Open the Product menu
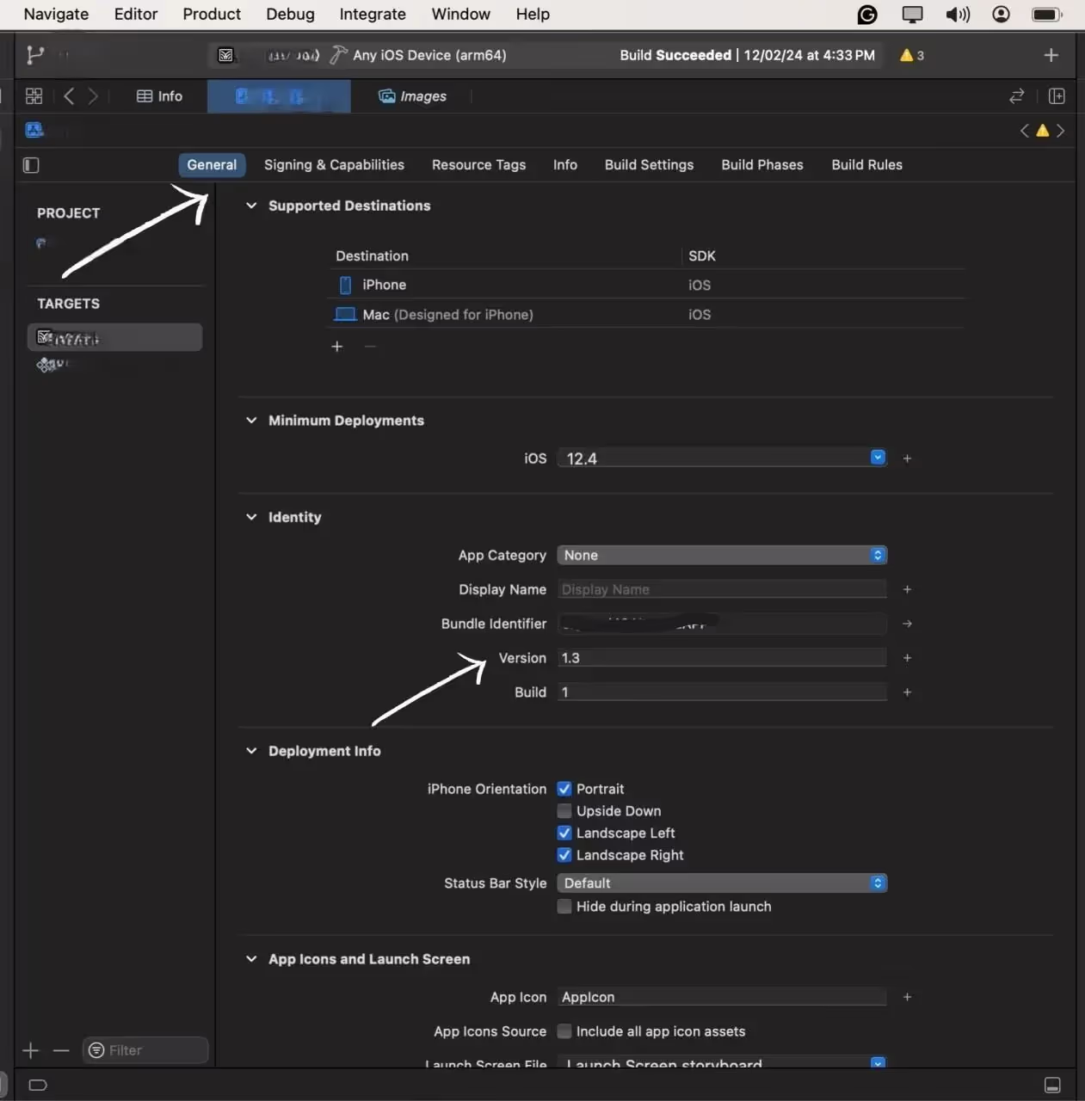 (x=212, y=14)
